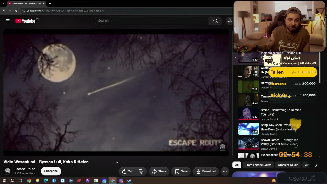Viewport: 327px width, 184px height.
Task: Mute the tab via speaker icon
Action: click(39, 4)
